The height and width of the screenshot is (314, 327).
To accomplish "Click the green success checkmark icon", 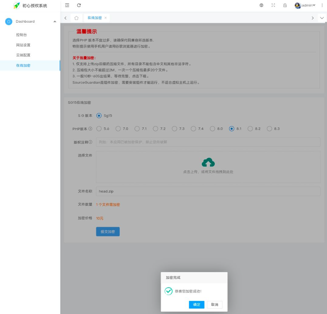I will tap(168, 291).
